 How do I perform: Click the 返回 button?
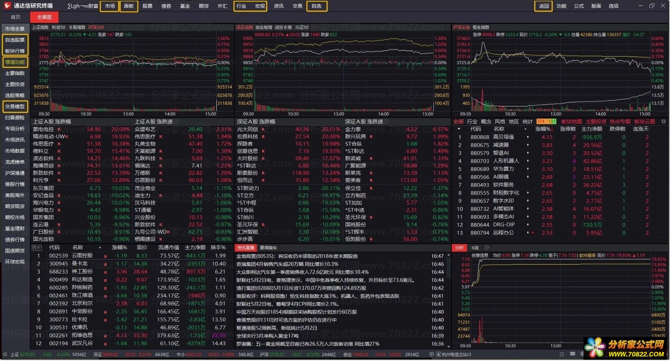pyautogui.click(x=544, y=6)
